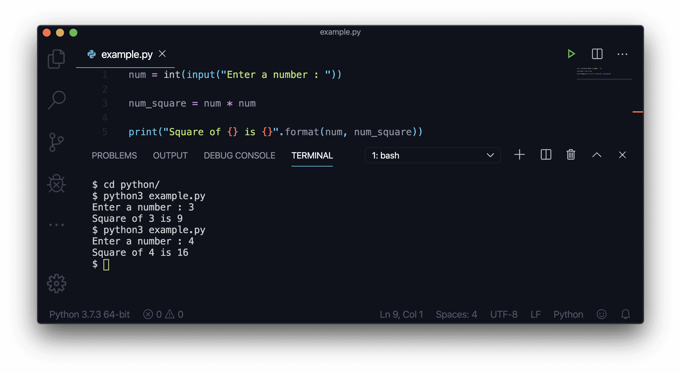Click the 'int(input(' code on line 1
The width and height of the screenshot is (681, 373).
(191, 75)
